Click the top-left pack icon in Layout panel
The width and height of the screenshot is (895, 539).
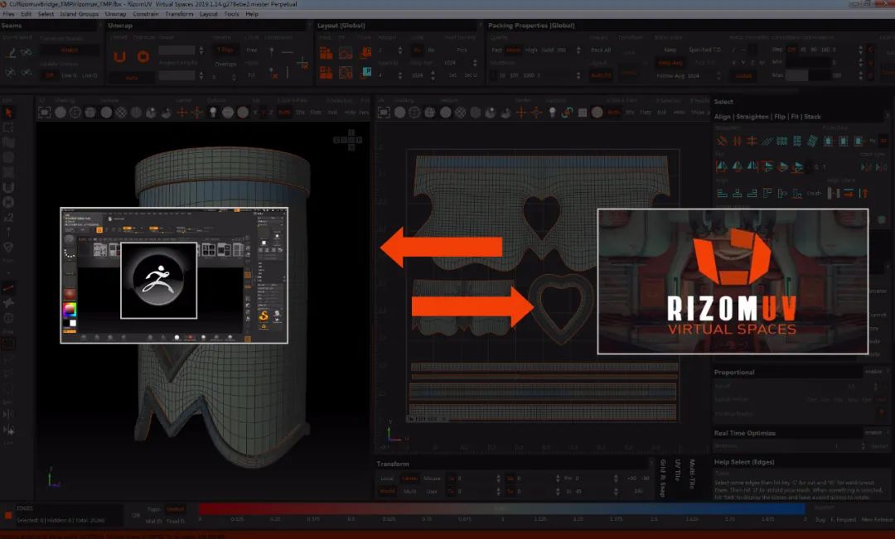coord(326,53)
